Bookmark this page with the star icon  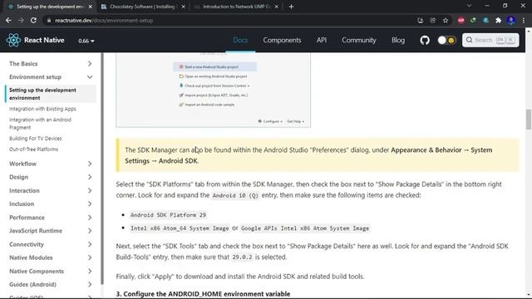point(446,21)
